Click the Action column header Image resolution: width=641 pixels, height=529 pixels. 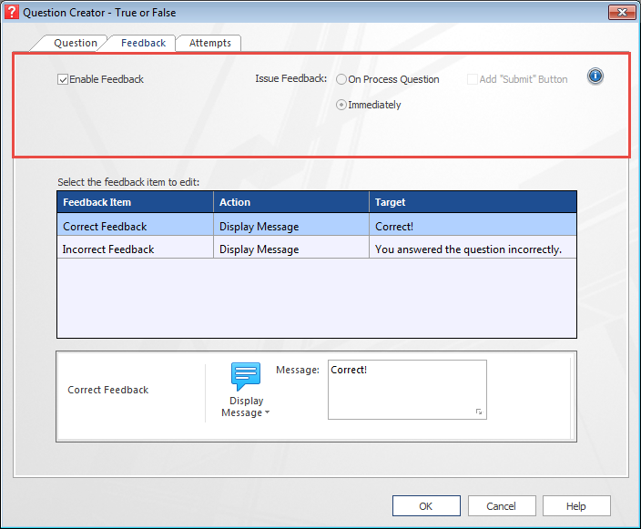click(291, 202)
